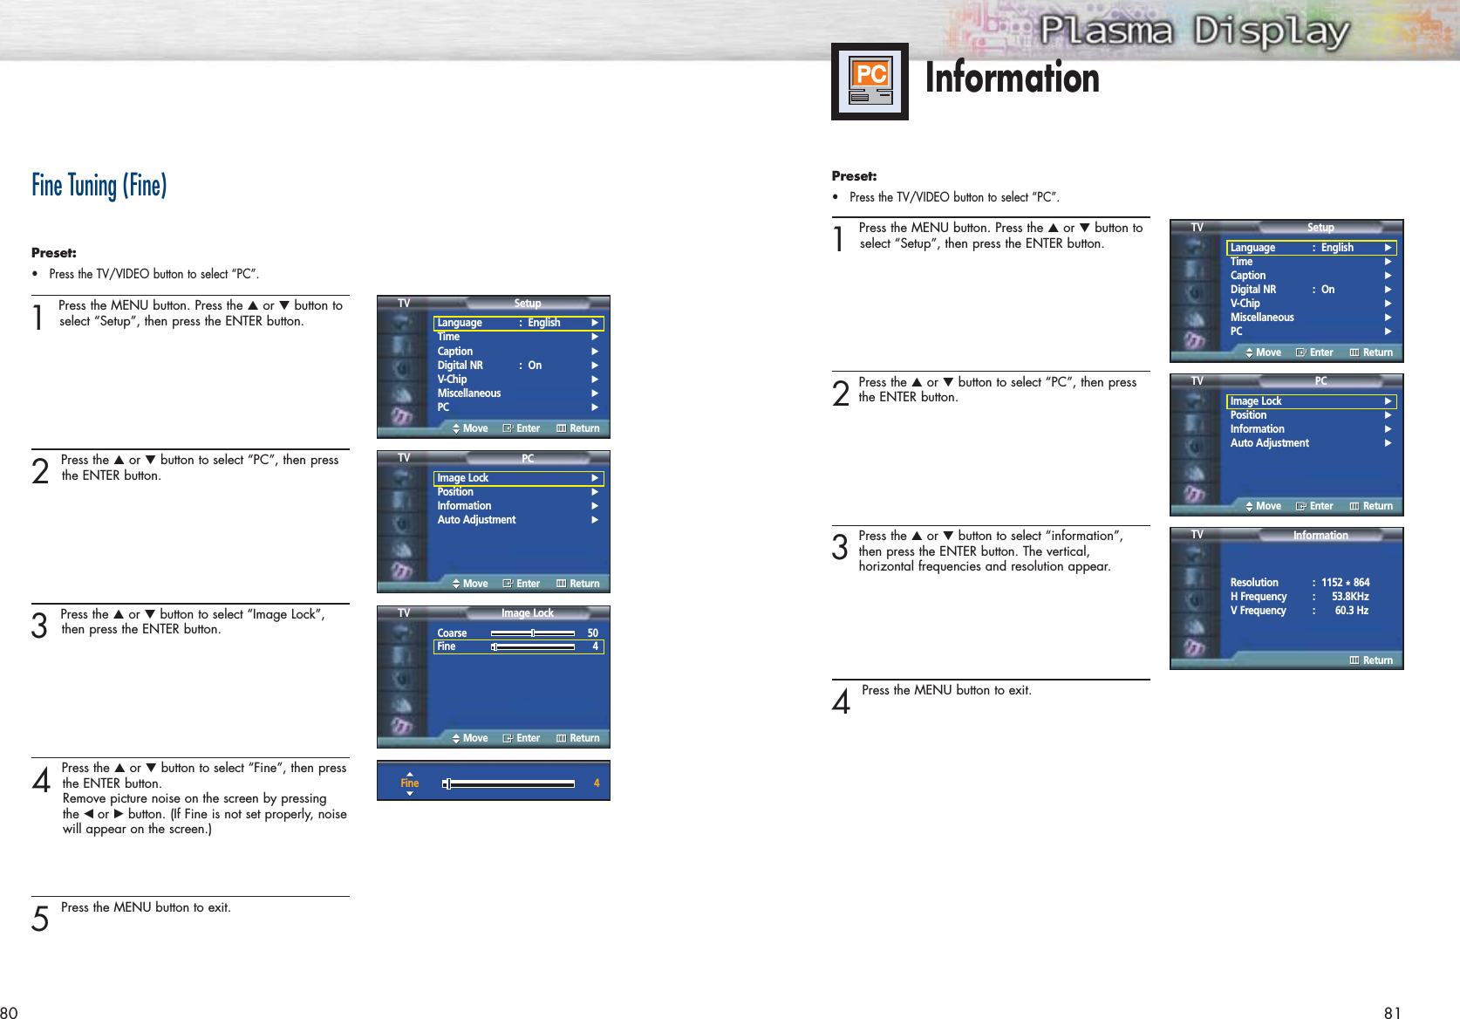The width and height of the screenshot is (1460, 1019).
Task: Expand the Time arrow in page 80 Setup menu
Action: (595, 337)
